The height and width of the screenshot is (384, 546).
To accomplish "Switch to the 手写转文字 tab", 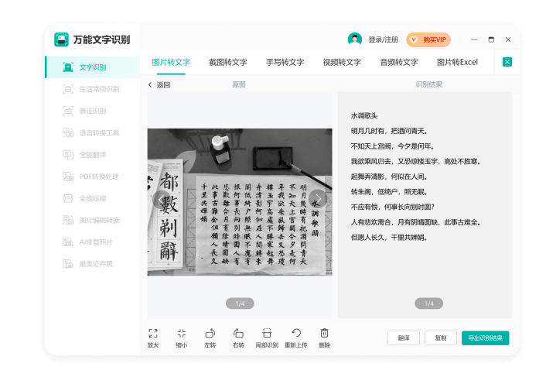I will (x=285, y=63).
